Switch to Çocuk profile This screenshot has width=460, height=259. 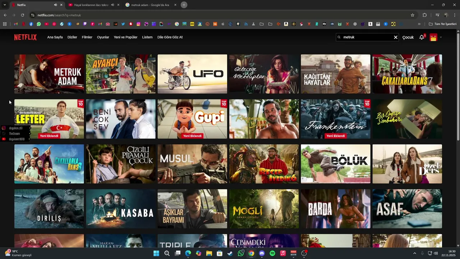(x=408, y=37)
